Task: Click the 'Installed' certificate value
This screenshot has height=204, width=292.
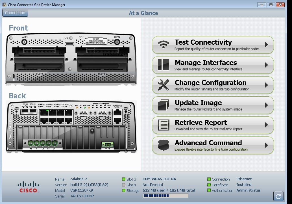Action: pyautogui.click(x=244, y=185)
